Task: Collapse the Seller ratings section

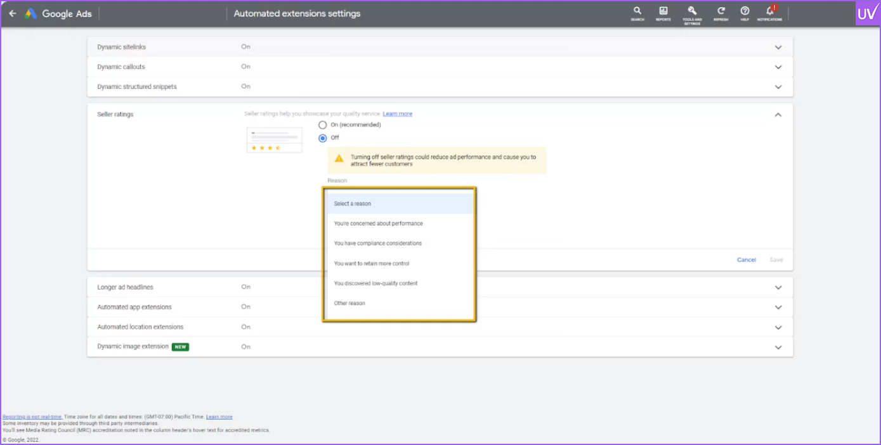Action: 778,115
